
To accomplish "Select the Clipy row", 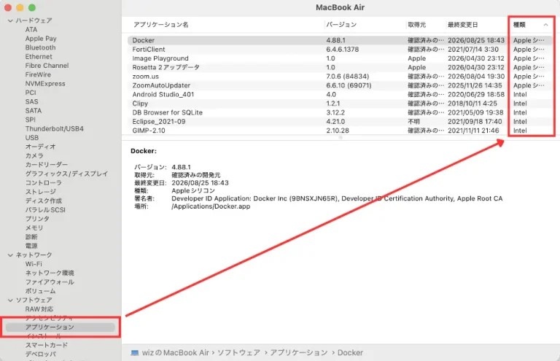I will tap(340, 104).
